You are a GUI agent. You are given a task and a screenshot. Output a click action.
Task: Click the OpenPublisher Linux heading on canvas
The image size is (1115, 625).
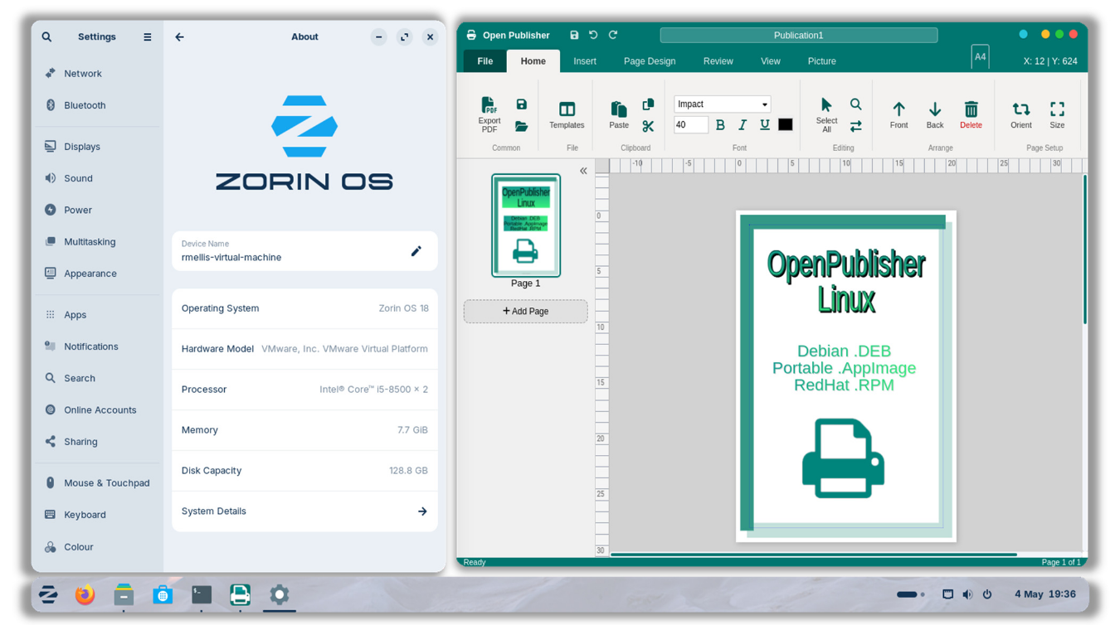pos(846,281)
